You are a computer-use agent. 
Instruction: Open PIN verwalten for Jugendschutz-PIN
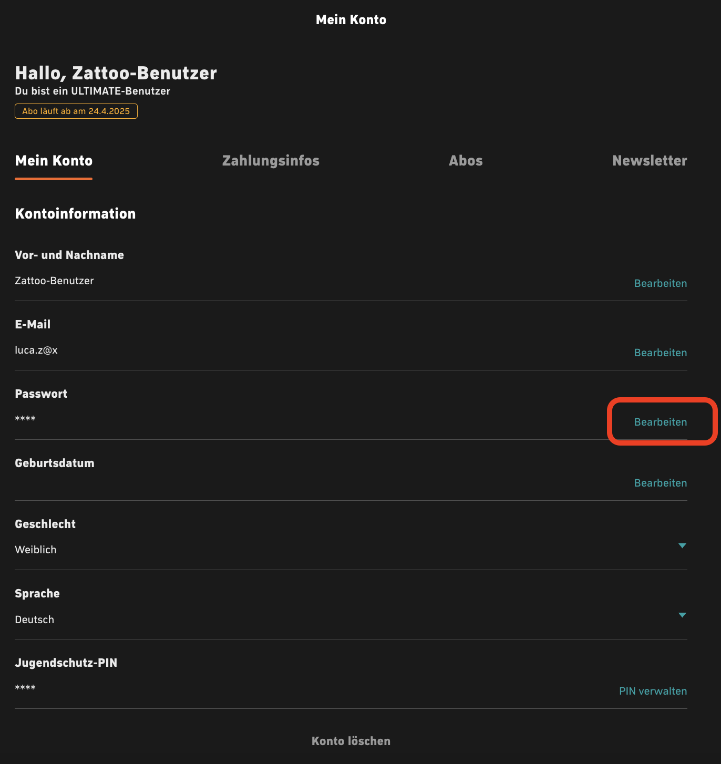point(653,691)
